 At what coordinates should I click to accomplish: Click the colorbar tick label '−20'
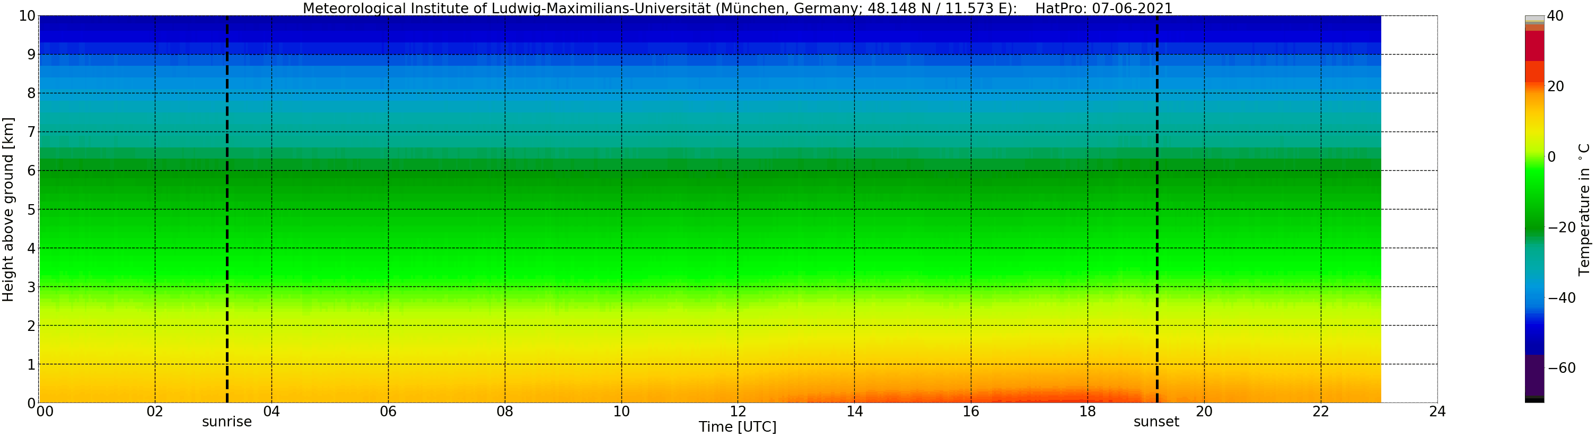pos(1562,228)
